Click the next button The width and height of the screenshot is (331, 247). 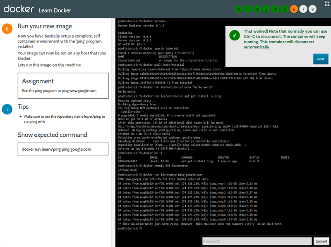coord(321,59)
